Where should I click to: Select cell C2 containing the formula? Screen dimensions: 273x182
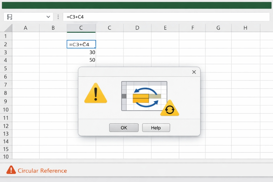pyautogui.click(x=81, y=44)
